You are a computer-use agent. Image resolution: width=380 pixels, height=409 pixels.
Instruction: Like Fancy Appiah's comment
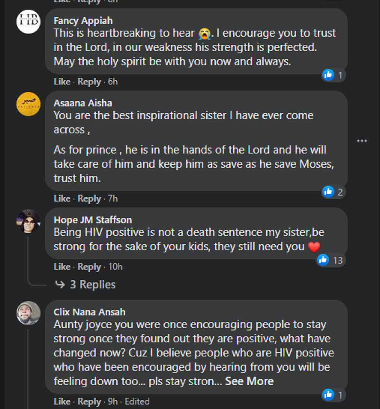[x=62, y=82]
